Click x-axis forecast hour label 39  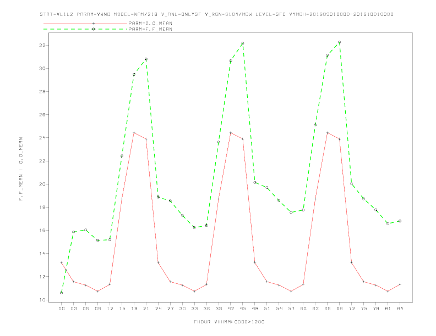click(x=219, y=309)
